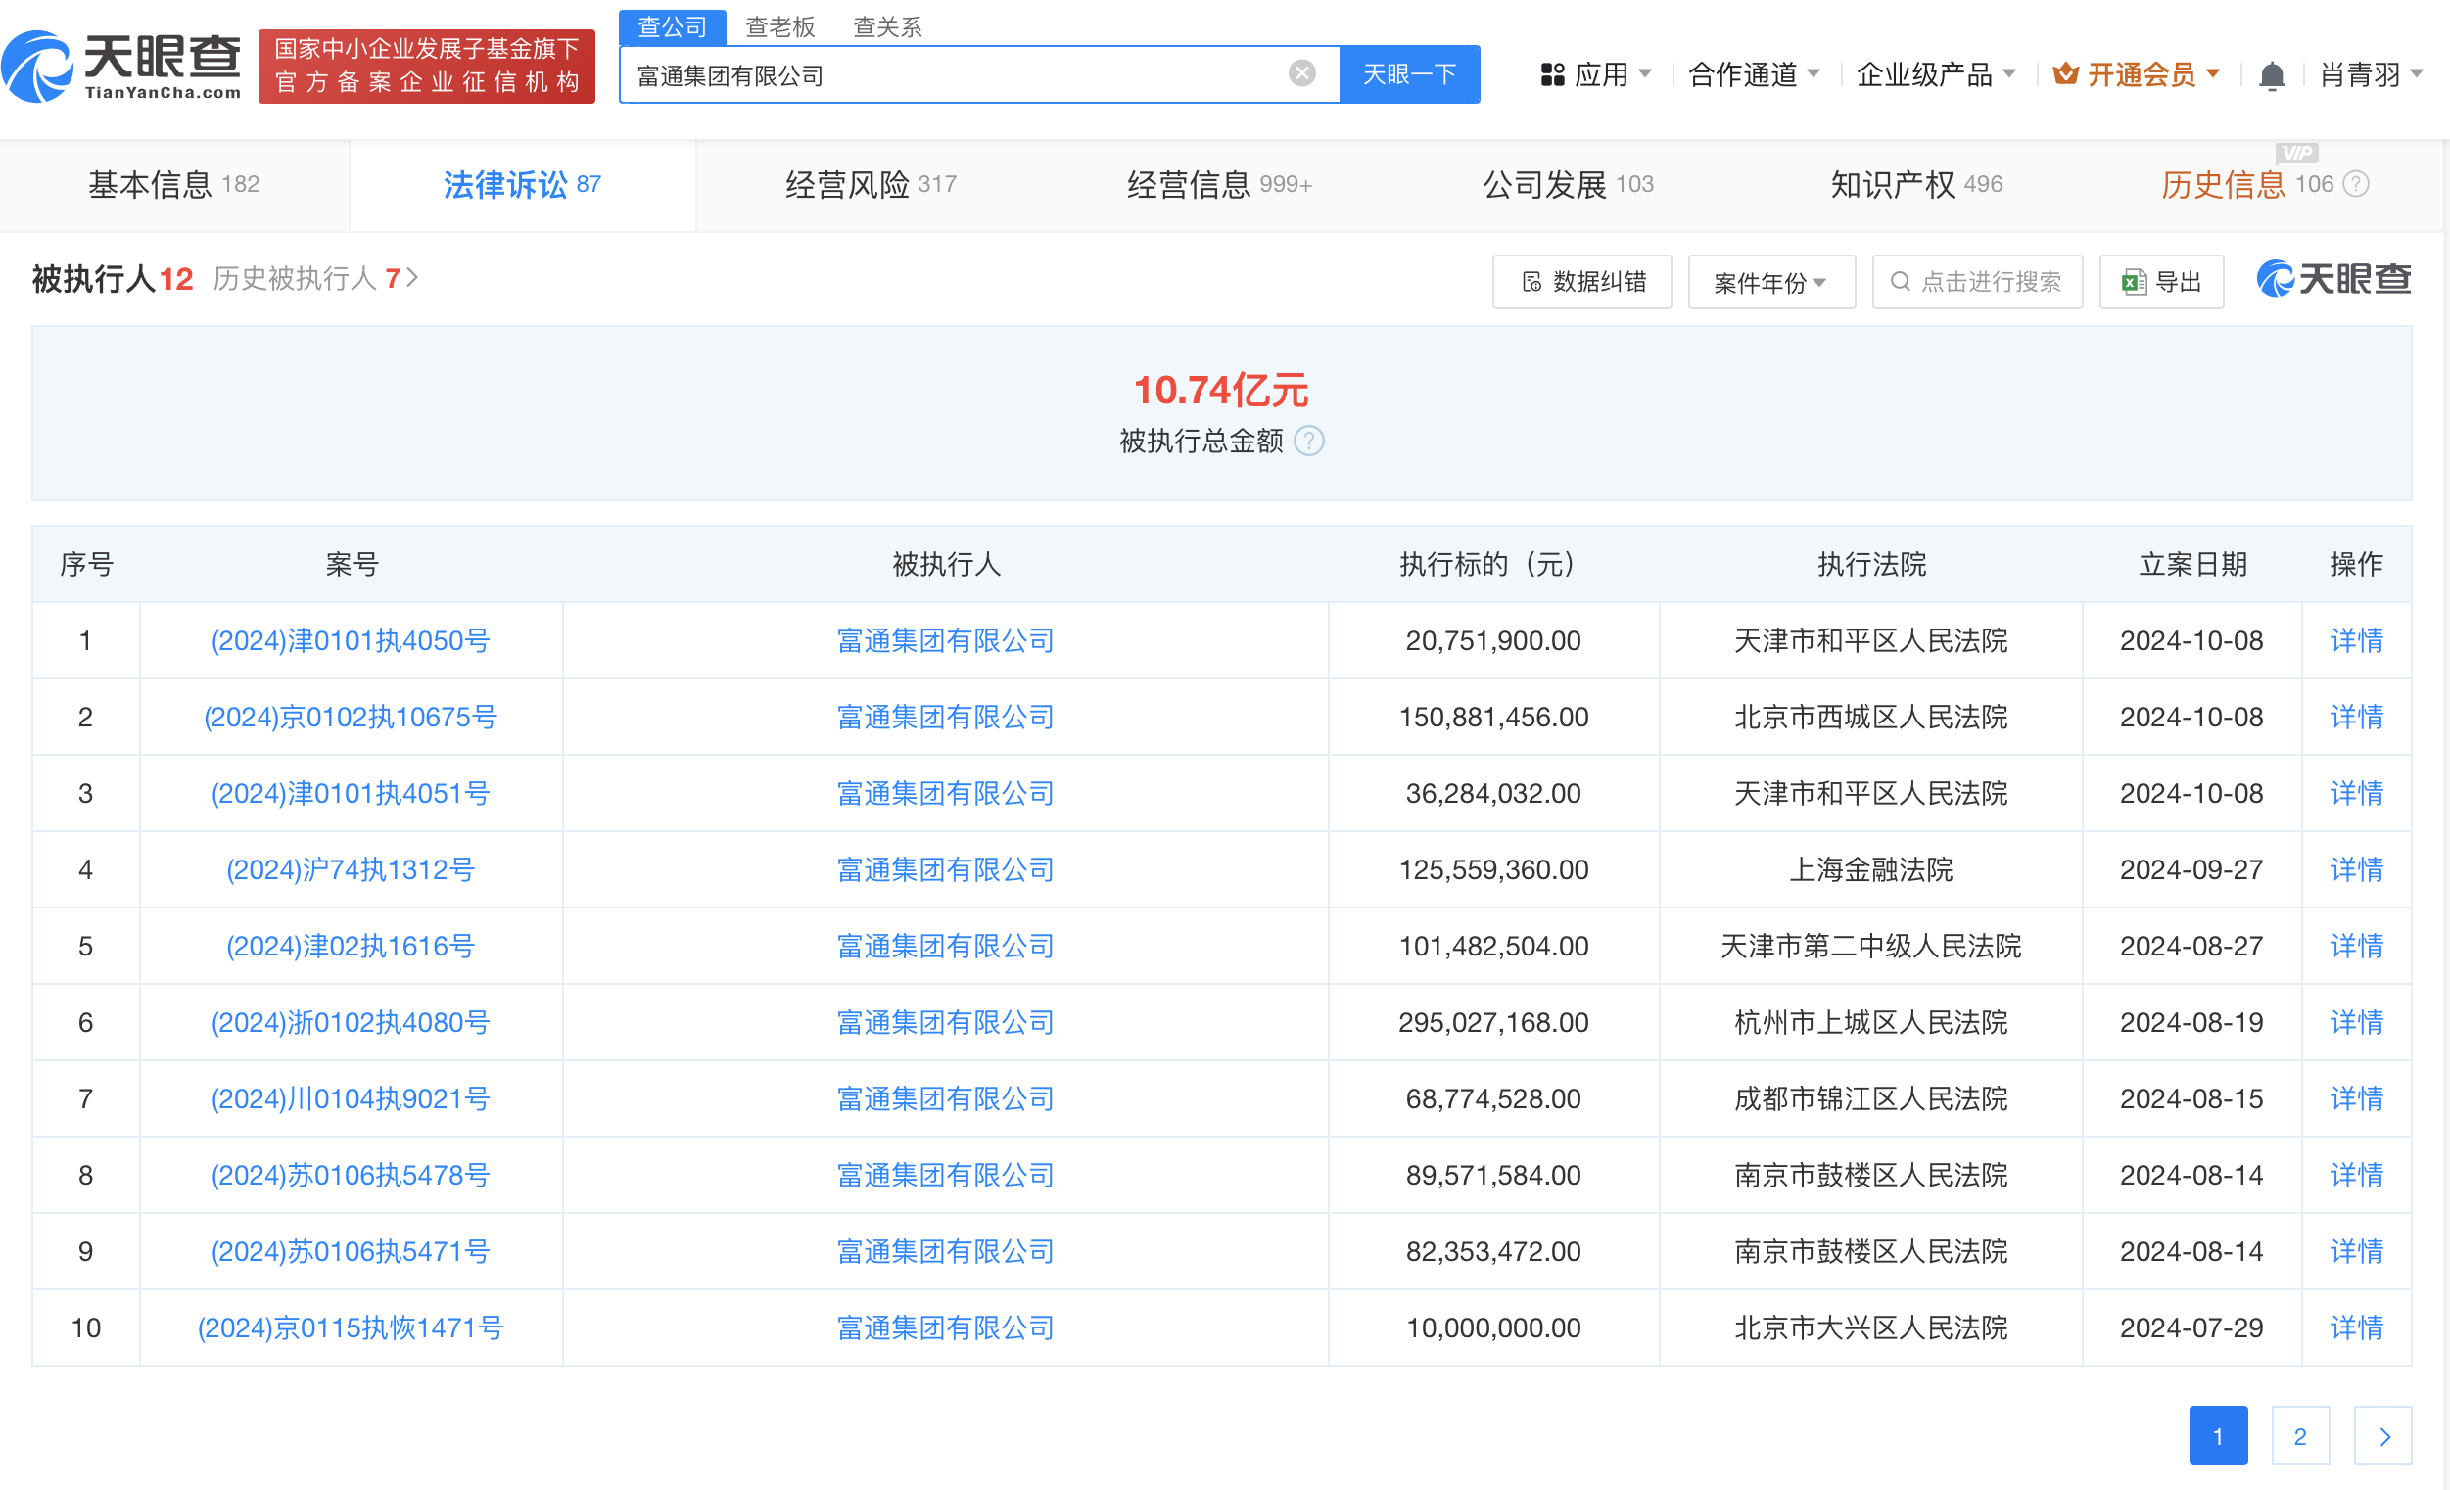Expand the 开通会员 dropdown arrow
The image size is (2450, 1490).
[2213, 74]
